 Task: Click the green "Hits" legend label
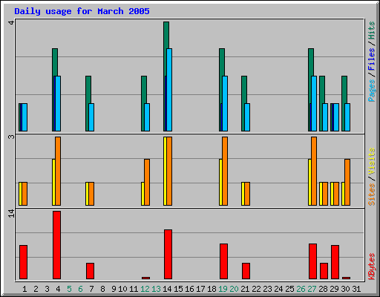coord(371,30)
